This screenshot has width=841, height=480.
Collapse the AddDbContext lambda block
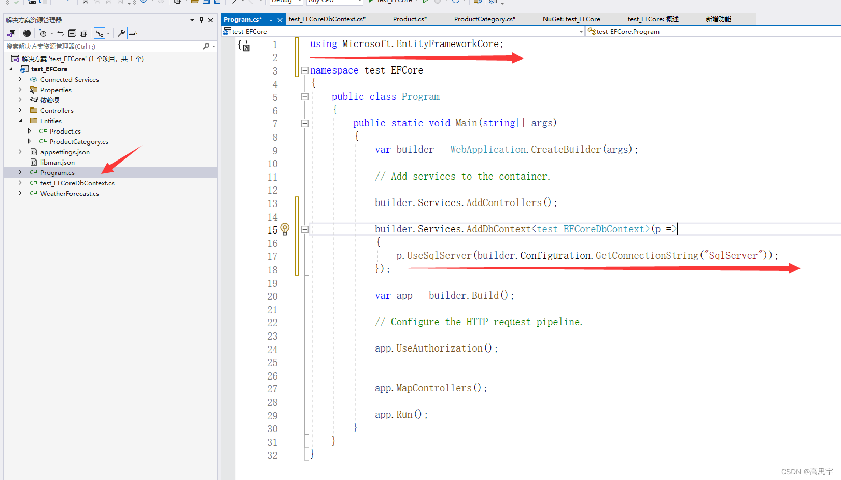pos(305,229)
